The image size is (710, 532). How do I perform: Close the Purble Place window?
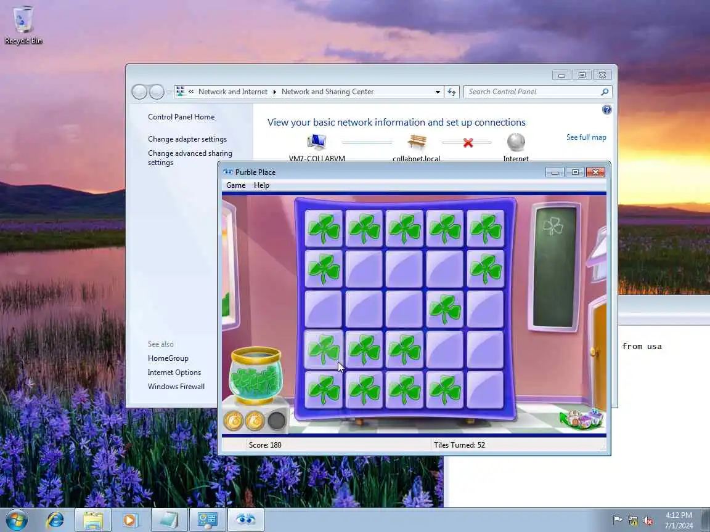point(595,172)
